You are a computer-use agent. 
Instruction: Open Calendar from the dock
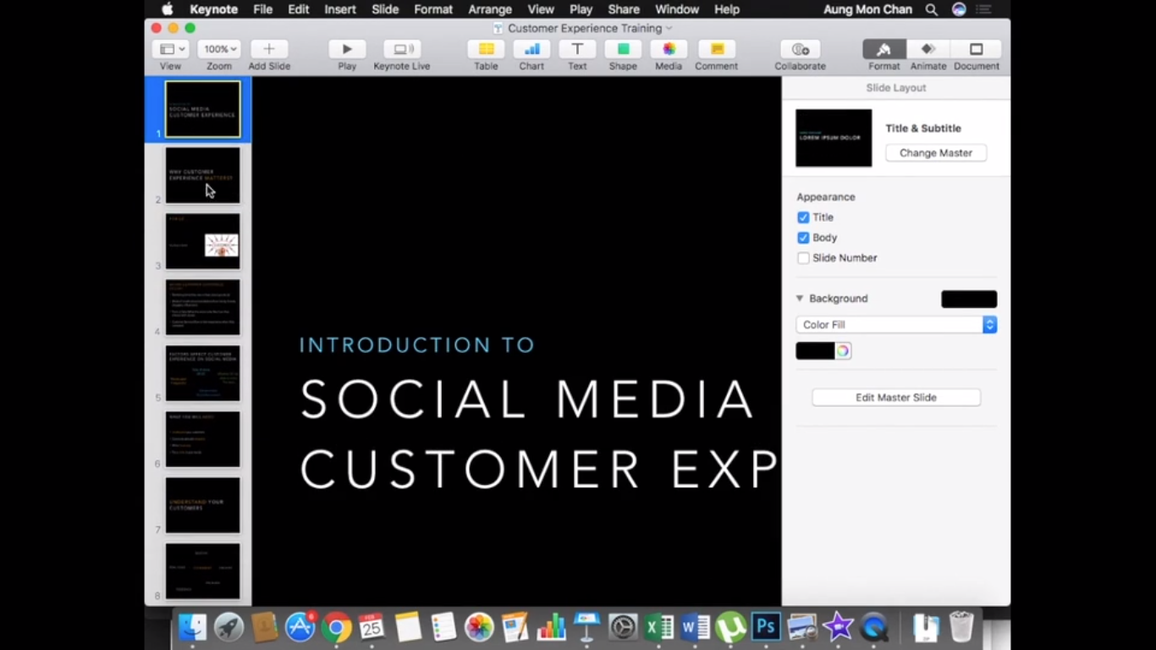pos(372,627)
